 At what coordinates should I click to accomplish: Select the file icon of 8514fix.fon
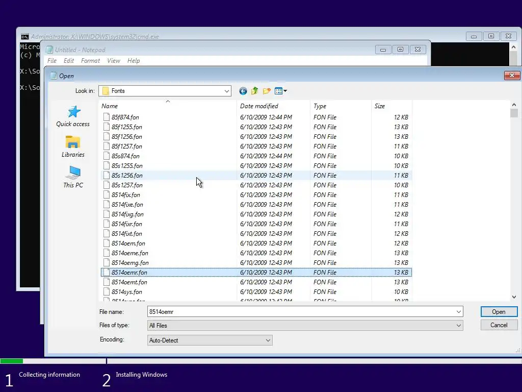pos(106,194)
